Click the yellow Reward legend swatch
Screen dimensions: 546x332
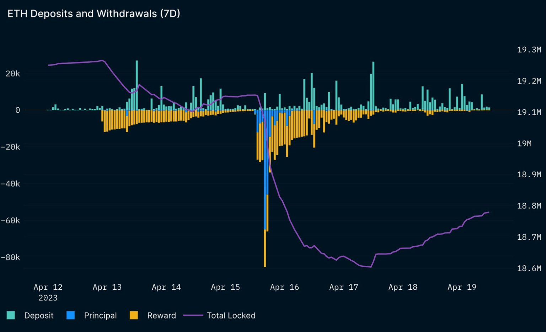click(x=134, y=315)
